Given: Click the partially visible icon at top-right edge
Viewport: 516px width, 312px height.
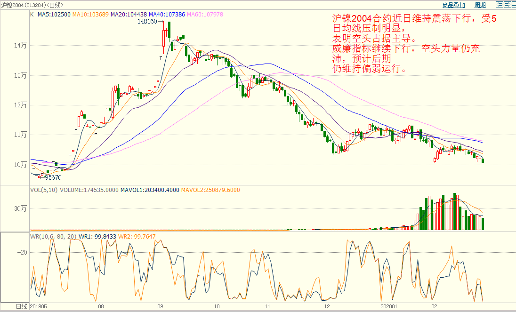Looking at the screenshot, I should coord(514,5).
